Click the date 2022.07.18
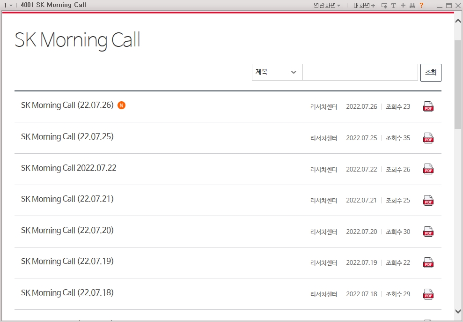Image resolution: width=463 pixels, height=322 pixels. [x=361, y=294]
